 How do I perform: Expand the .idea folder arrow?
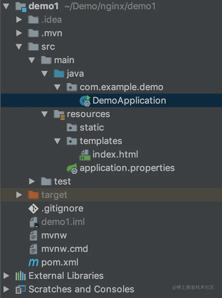[19, 20]
